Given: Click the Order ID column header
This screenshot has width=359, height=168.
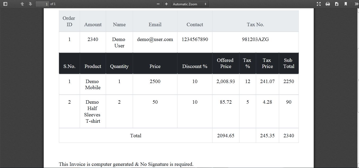Looking at the screenshot, I should coord(69,21).
